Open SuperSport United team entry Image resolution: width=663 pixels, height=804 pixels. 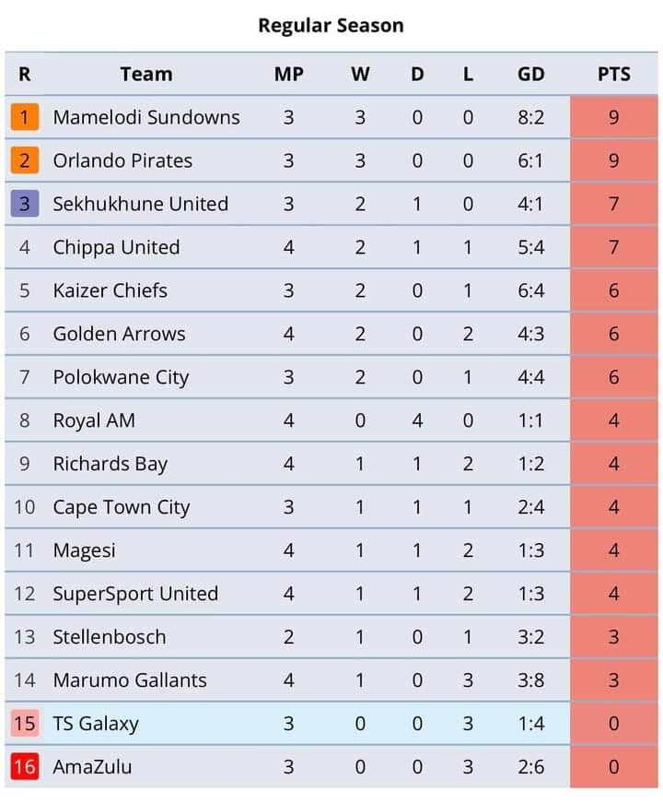coord(135,593)
